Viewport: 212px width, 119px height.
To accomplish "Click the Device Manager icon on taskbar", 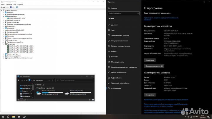I will [24, 117].
